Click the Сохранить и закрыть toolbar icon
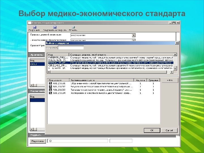 click(55, 27)
